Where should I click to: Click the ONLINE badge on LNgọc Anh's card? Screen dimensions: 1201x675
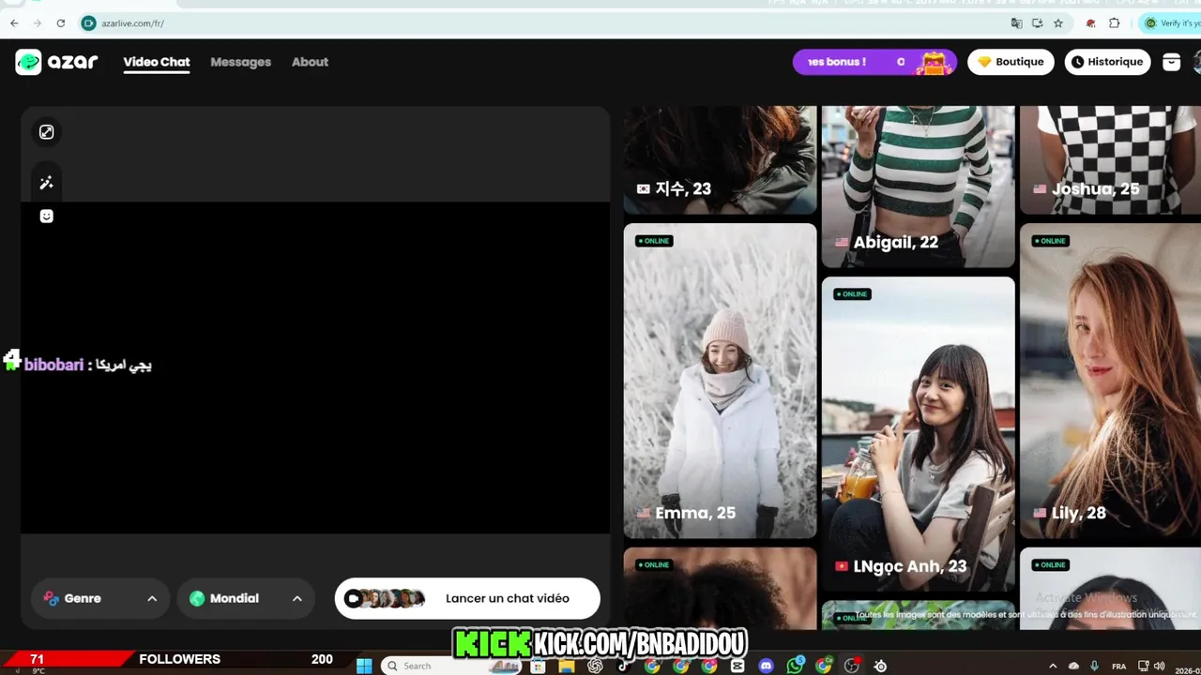point(852,294)
